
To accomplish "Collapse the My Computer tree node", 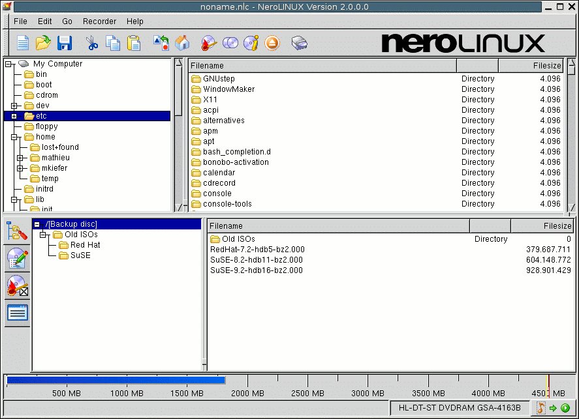I will pyautogui.click(x=8, y=64).
